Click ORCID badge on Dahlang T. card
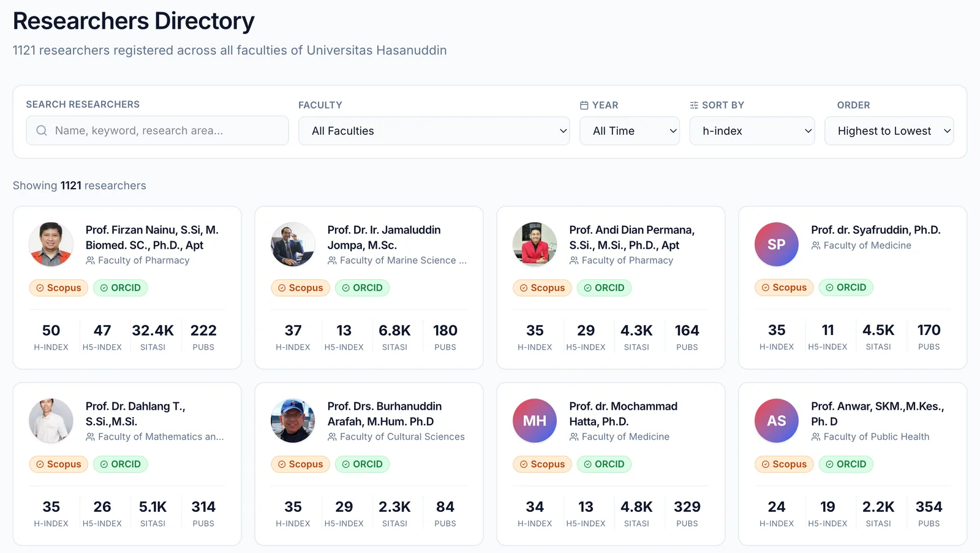 [121, 464]
